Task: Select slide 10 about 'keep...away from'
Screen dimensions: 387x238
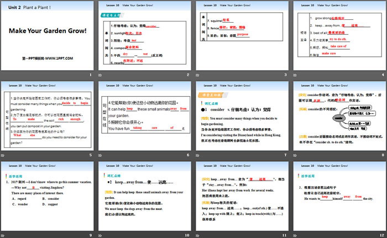Action: pos(144,193)
